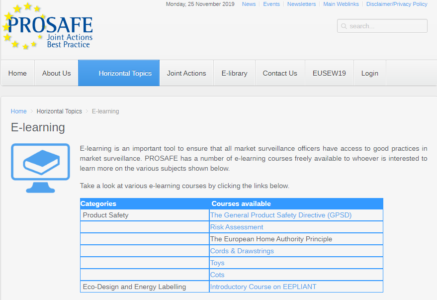Open the Newsletters link

[301, 4]
